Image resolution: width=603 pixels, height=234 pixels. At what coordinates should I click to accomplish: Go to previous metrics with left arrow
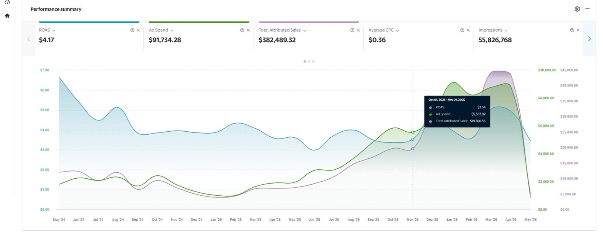pos(29,39)
